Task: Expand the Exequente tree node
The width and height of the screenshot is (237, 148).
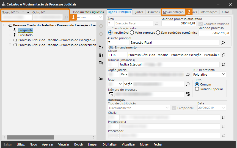Action: tap(10, 30)
